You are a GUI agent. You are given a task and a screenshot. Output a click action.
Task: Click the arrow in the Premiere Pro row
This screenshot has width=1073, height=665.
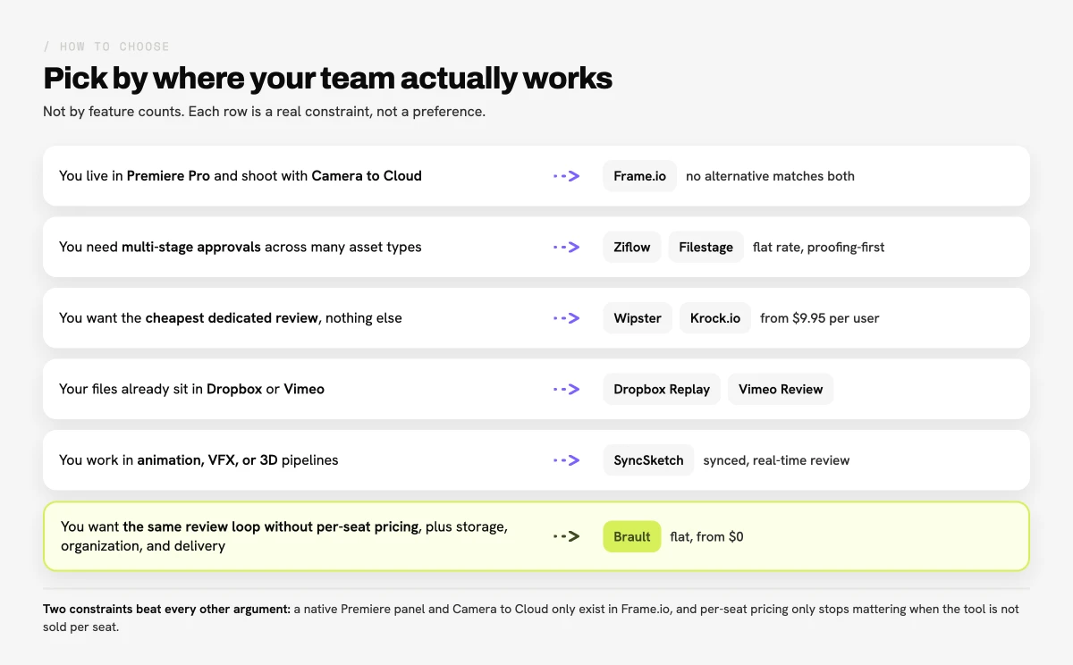pyautogui.click(x=566, y=176)
